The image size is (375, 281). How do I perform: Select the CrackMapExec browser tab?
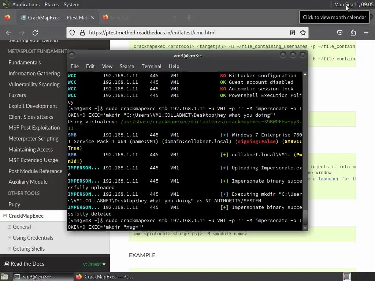(57, 18)
